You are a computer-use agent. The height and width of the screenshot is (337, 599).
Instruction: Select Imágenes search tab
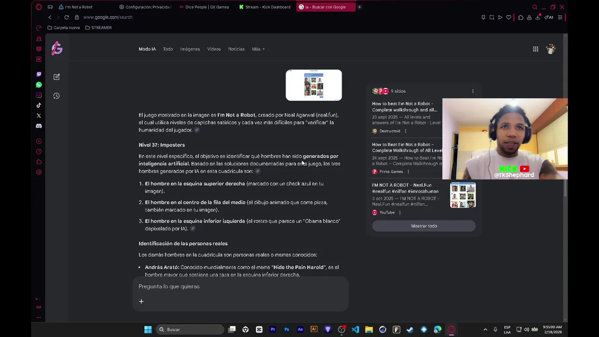tap(190, 49)
